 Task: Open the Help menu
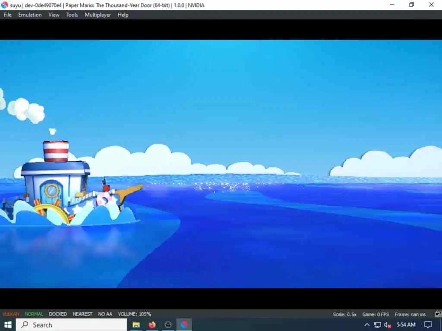pos(123,15)
